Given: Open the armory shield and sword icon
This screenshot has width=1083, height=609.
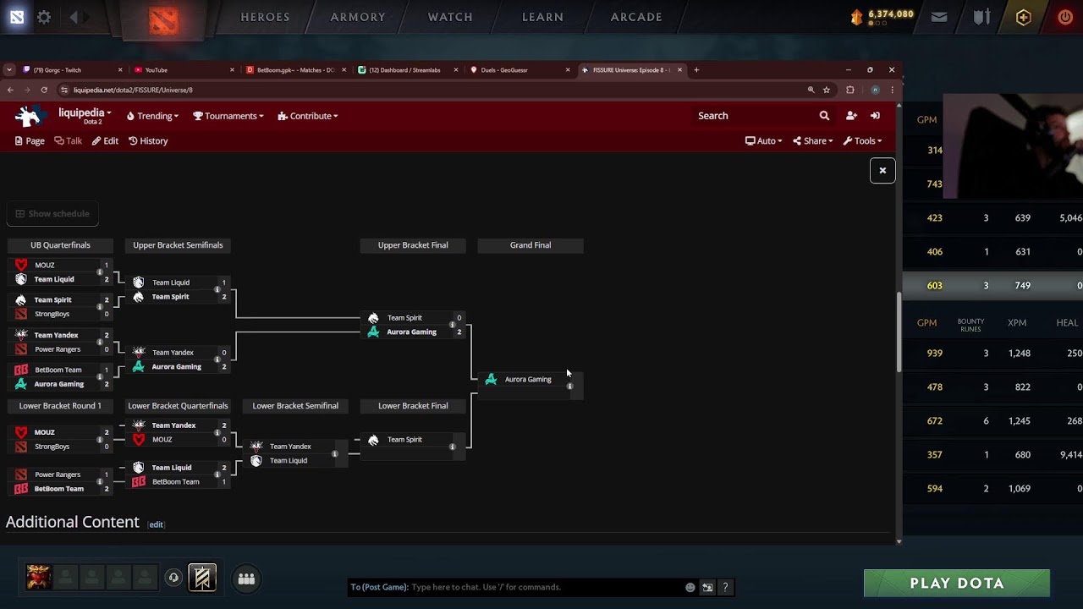Looking at the screenshot, I should coord(981,17).
